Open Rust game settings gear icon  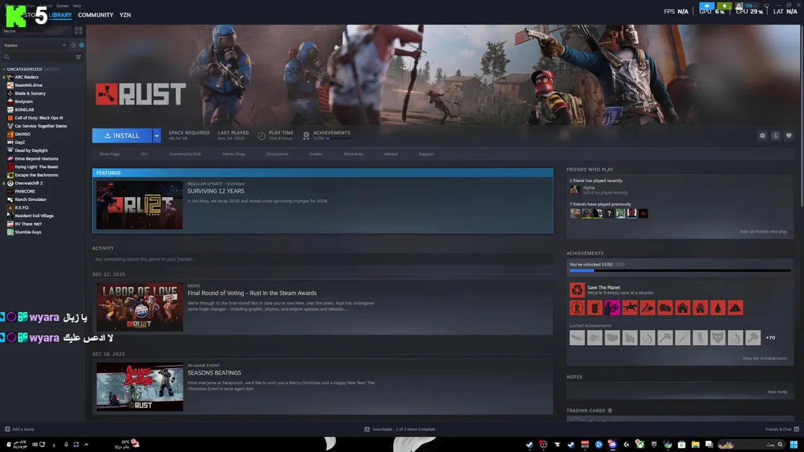pos(763,136)
